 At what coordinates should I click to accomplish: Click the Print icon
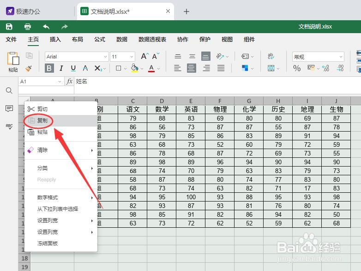click(28, 27)
